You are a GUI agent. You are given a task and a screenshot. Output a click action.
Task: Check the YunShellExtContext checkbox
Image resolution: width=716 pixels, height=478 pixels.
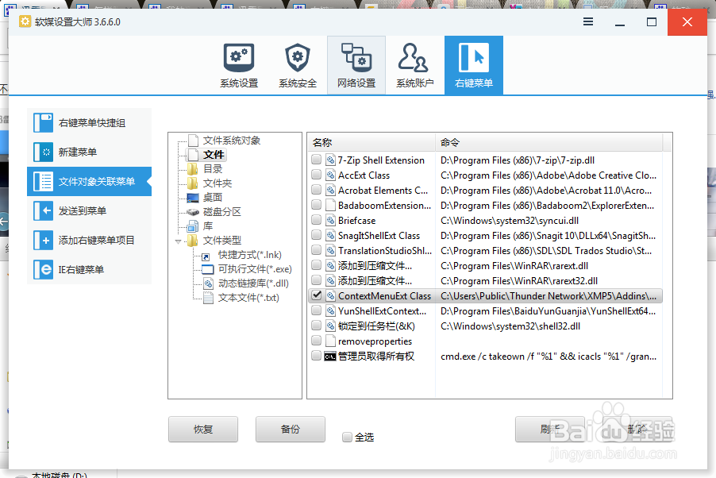tap(316, 310)
